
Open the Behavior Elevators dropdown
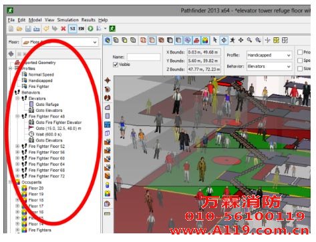(269, 67)
